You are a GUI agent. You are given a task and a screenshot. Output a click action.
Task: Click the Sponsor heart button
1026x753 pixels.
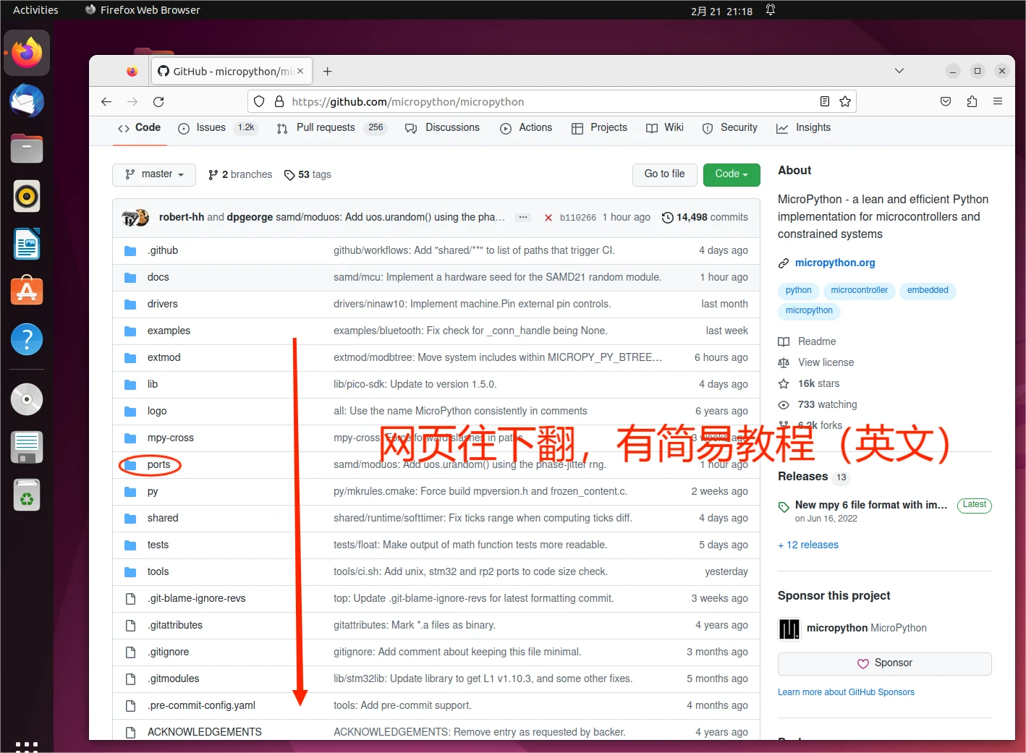pos(884,663)
